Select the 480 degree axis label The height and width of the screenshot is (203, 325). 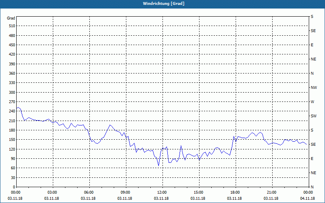click(x=12, y=36)
